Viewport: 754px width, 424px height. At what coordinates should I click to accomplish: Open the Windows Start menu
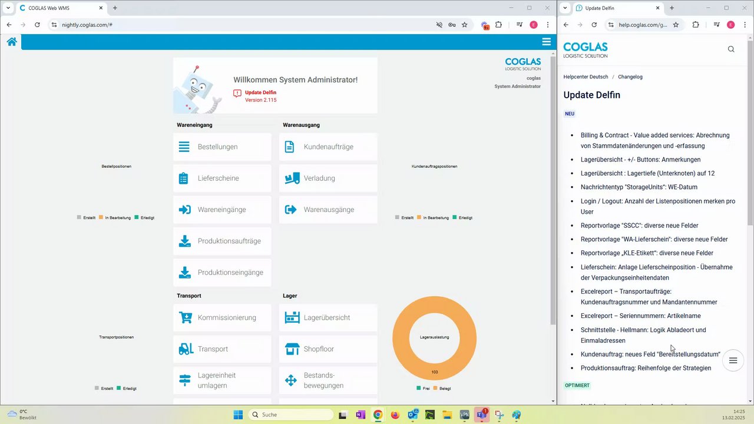(x=238, y=415)
